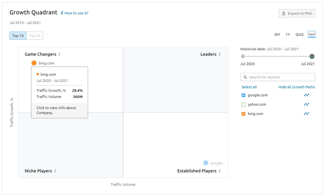Toggle growth path icon for bing.com

click(x=306, y=114)
